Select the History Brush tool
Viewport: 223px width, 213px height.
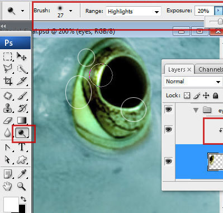pyautogui.click(x=22, y=108)
